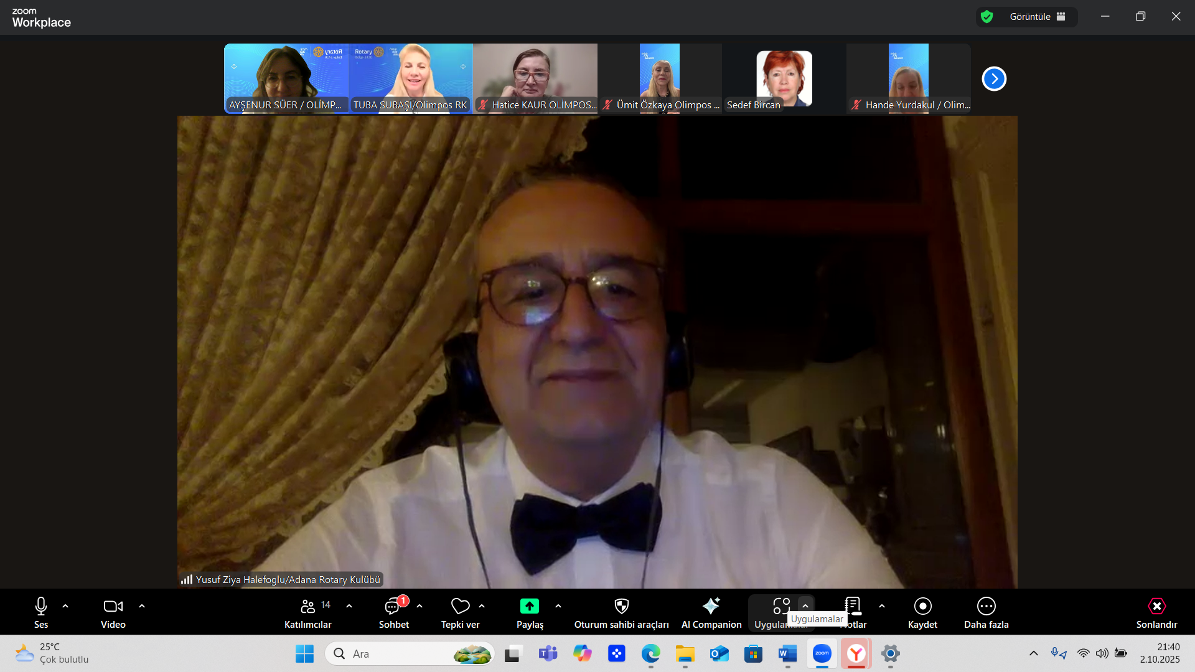Click the green Paylaş share button
The width and height of the screenshot is (1195, 672).
pos(529,606)
